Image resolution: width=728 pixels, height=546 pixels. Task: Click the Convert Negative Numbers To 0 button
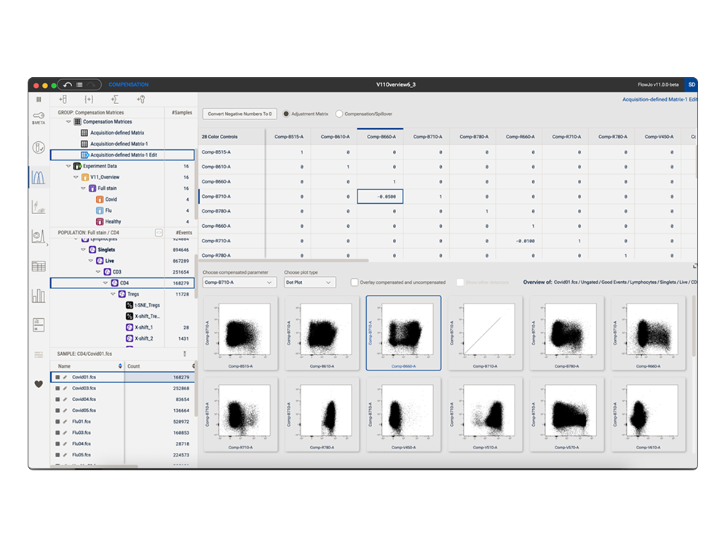[240, 114]
